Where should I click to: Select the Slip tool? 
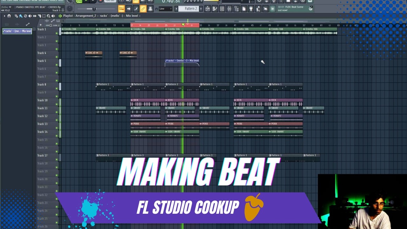[35, 16]
